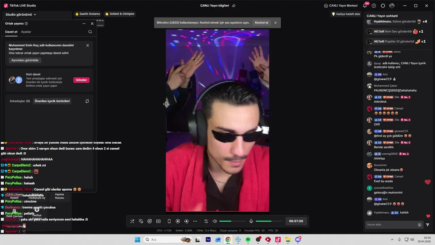Start recording with the record button

pyautogui.click(x=178, y=221)
